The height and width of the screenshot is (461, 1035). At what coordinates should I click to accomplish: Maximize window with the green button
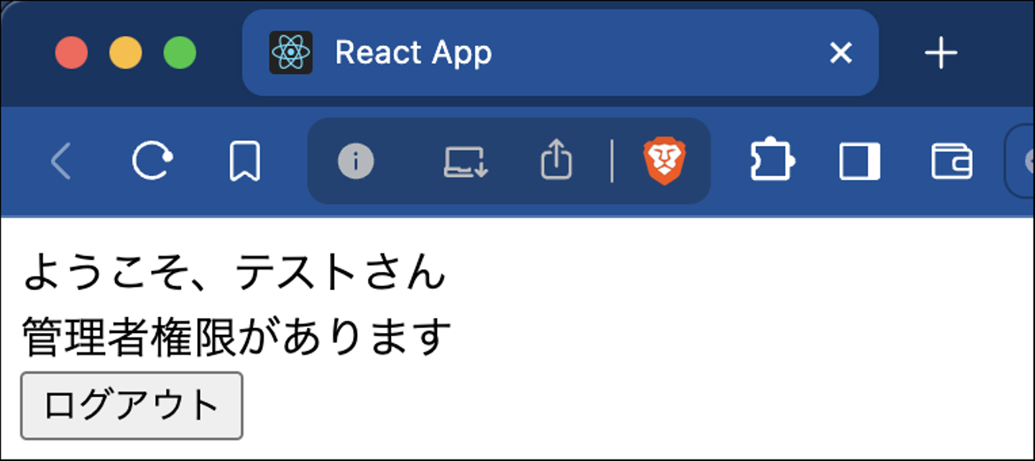[x=180, y=53]
